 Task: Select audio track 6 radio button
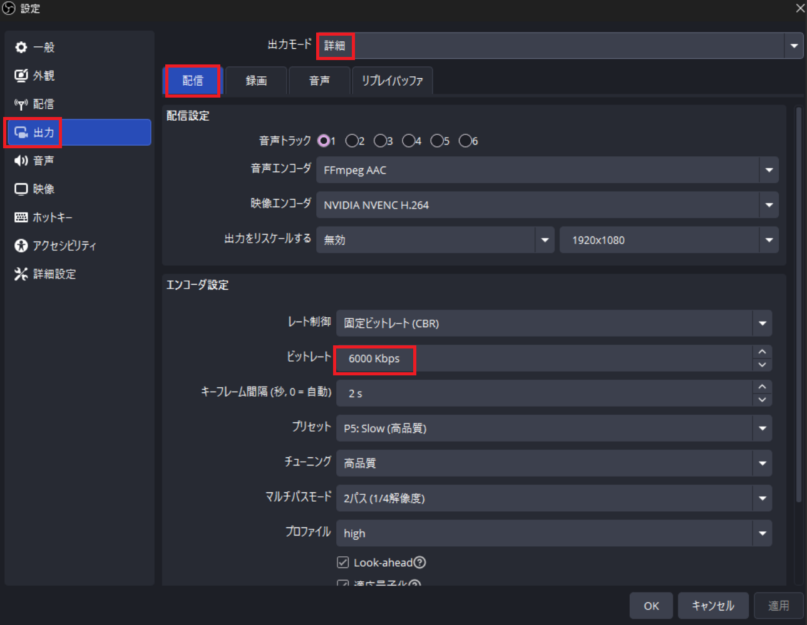(x=465, y=141)
